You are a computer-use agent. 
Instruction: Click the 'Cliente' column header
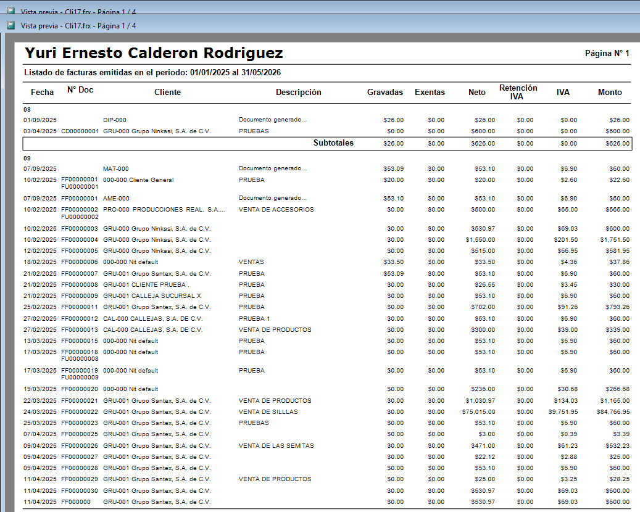tap(167, 92)
